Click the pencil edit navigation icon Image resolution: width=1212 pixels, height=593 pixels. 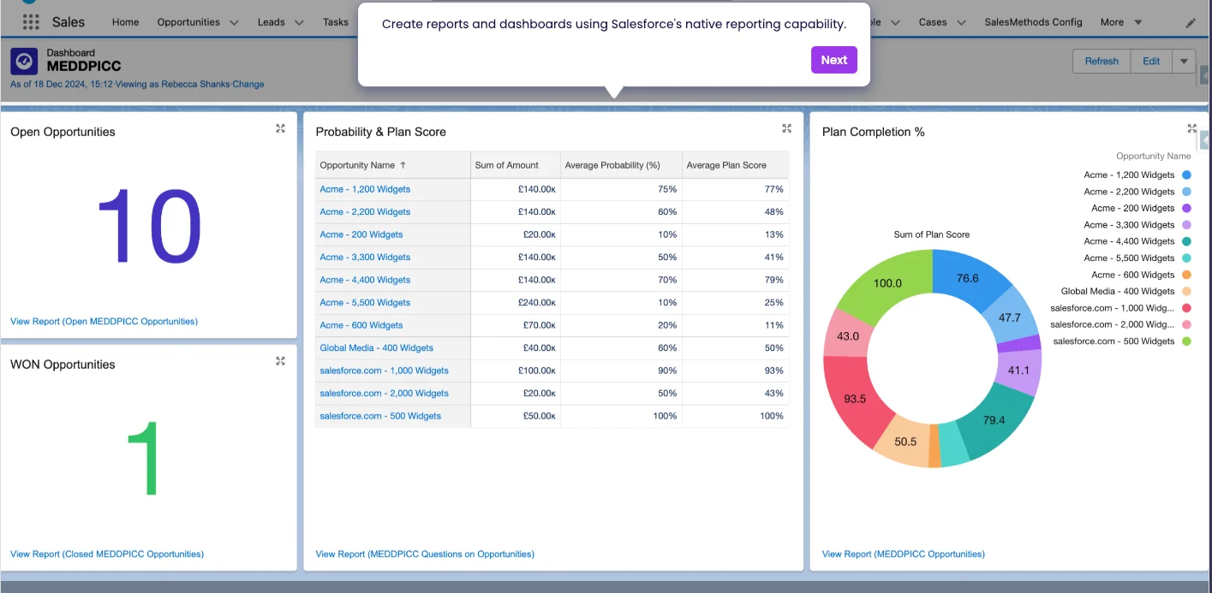pos(1191,23)
